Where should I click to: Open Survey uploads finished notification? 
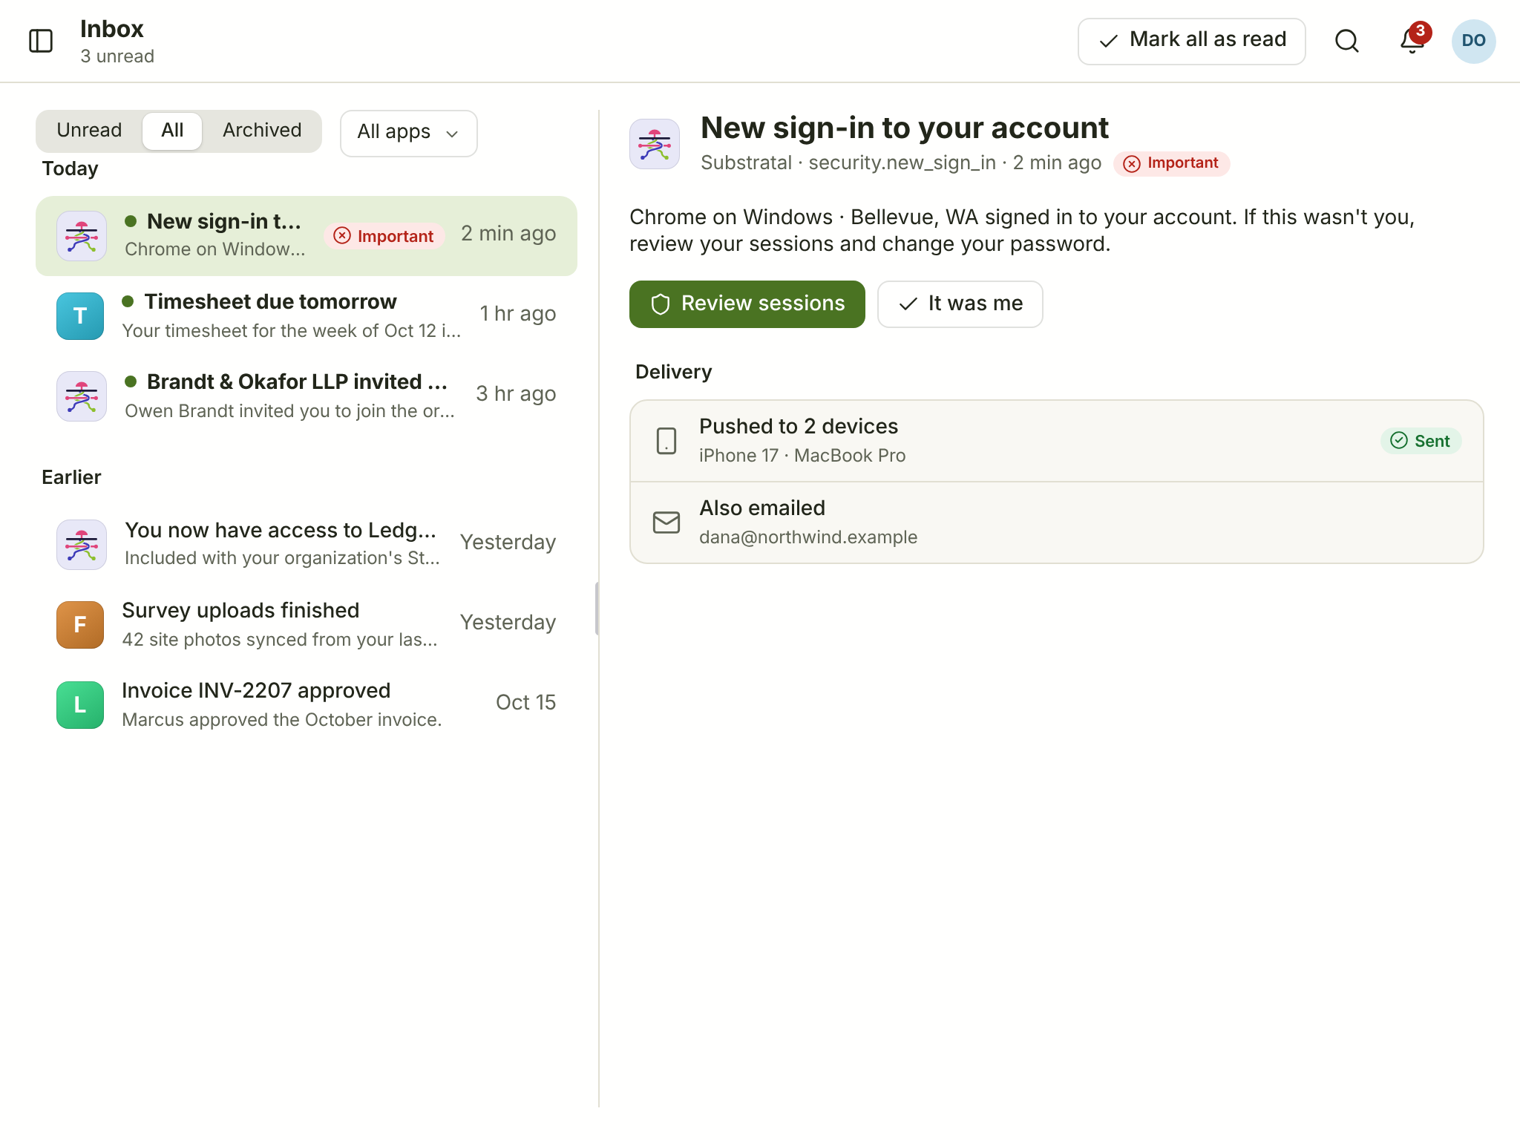[x=307, y=625]
